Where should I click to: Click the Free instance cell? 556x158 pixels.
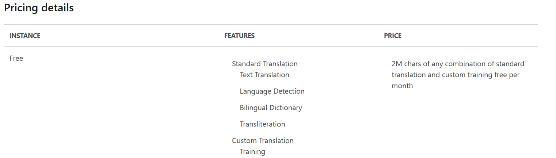[x=16, y=59]
